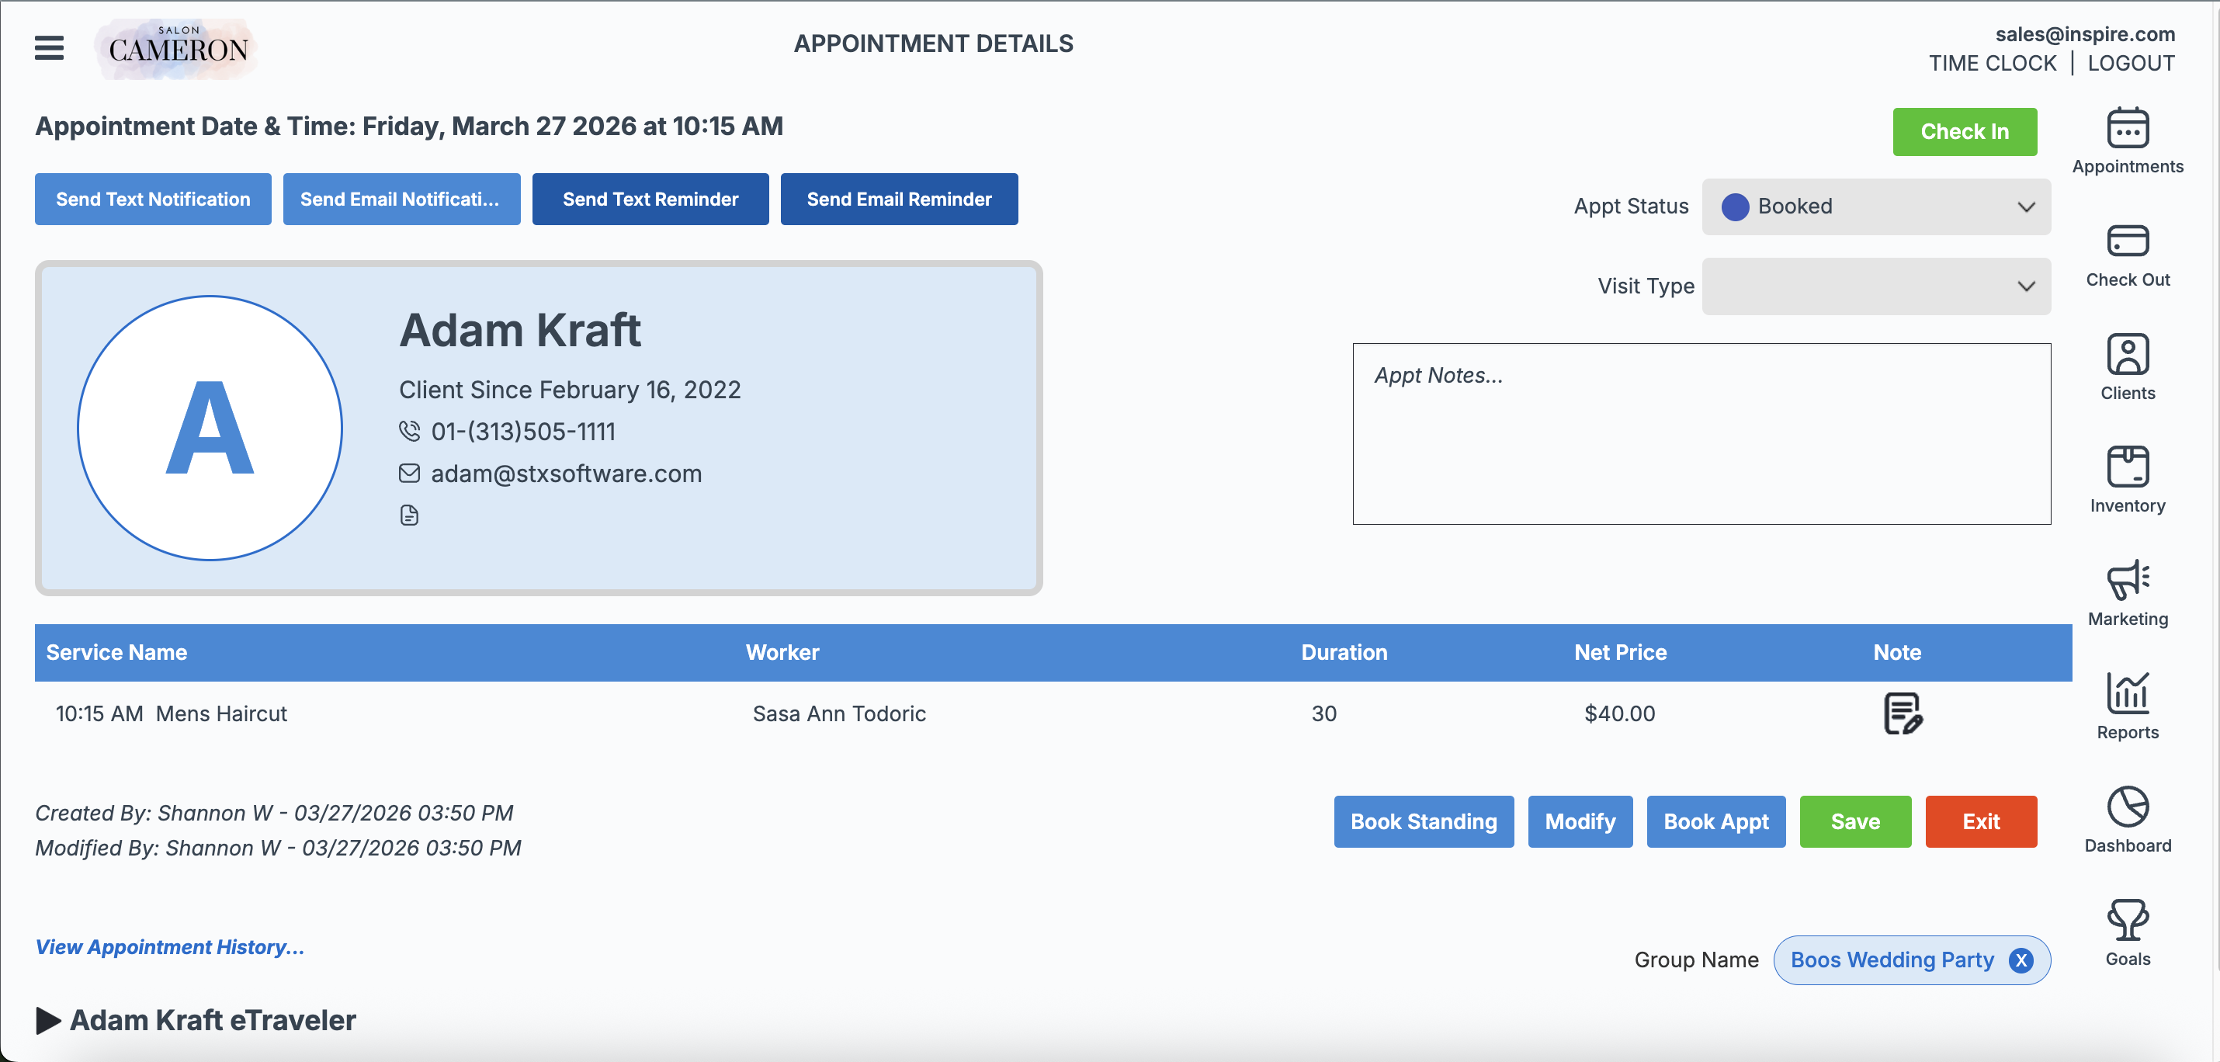This screenshot has height=1062, width=2220.
Task: Open the Inventory box icon
Action: (x=2127, y=468)
